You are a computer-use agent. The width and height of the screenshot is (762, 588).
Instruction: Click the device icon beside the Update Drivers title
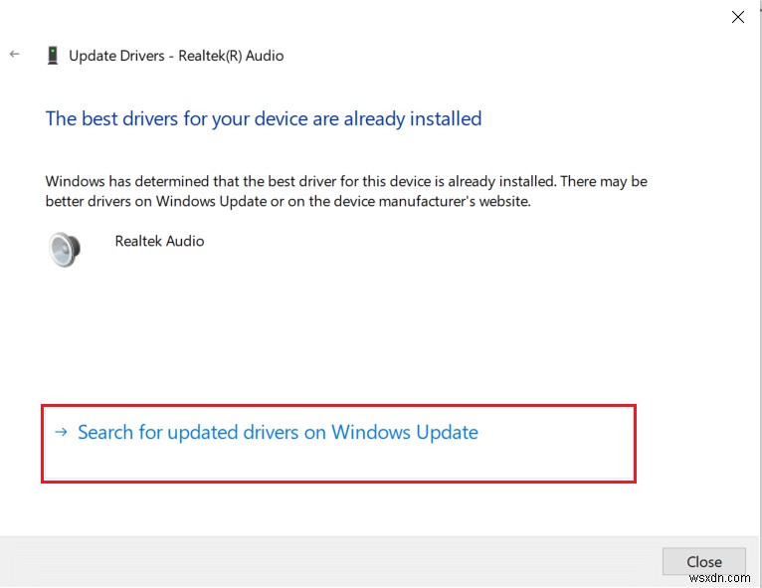pyautogui.click(x=52, y=56)
